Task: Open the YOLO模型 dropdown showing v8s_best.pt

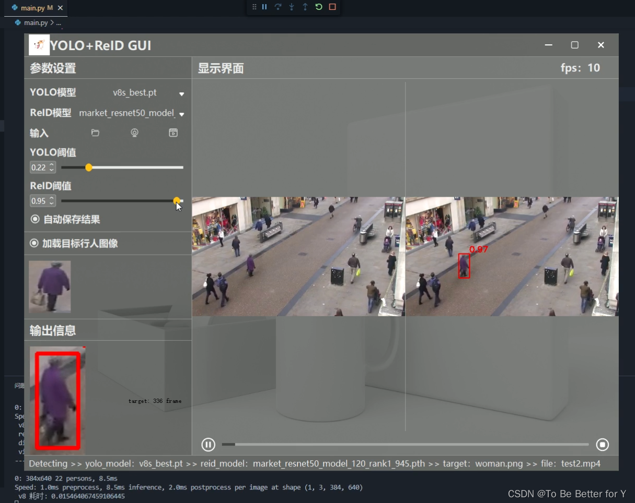Action: click(x=181, y=93)
